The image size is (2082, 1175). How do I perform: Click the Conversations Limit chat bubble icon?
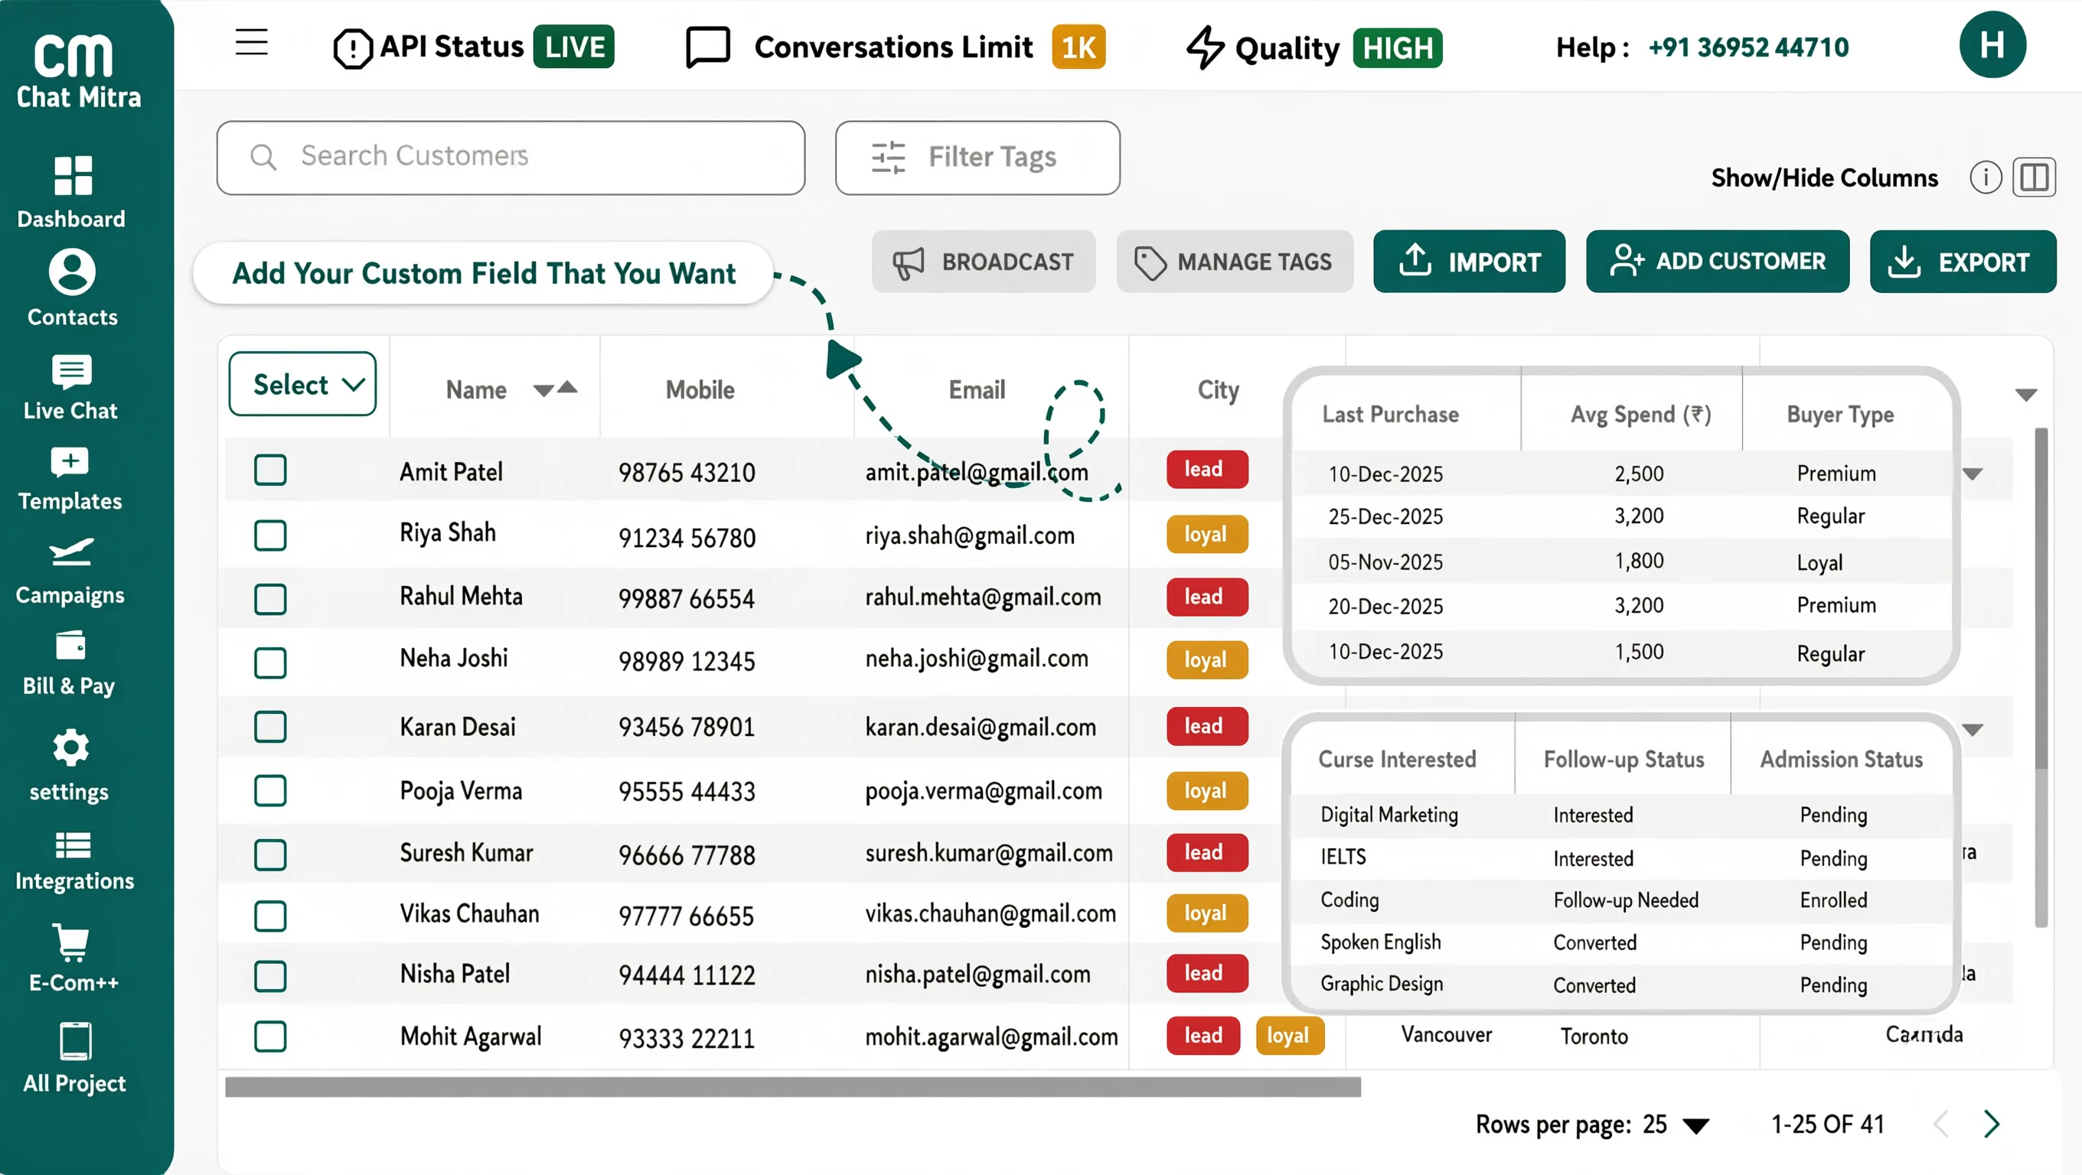[708, 47]
